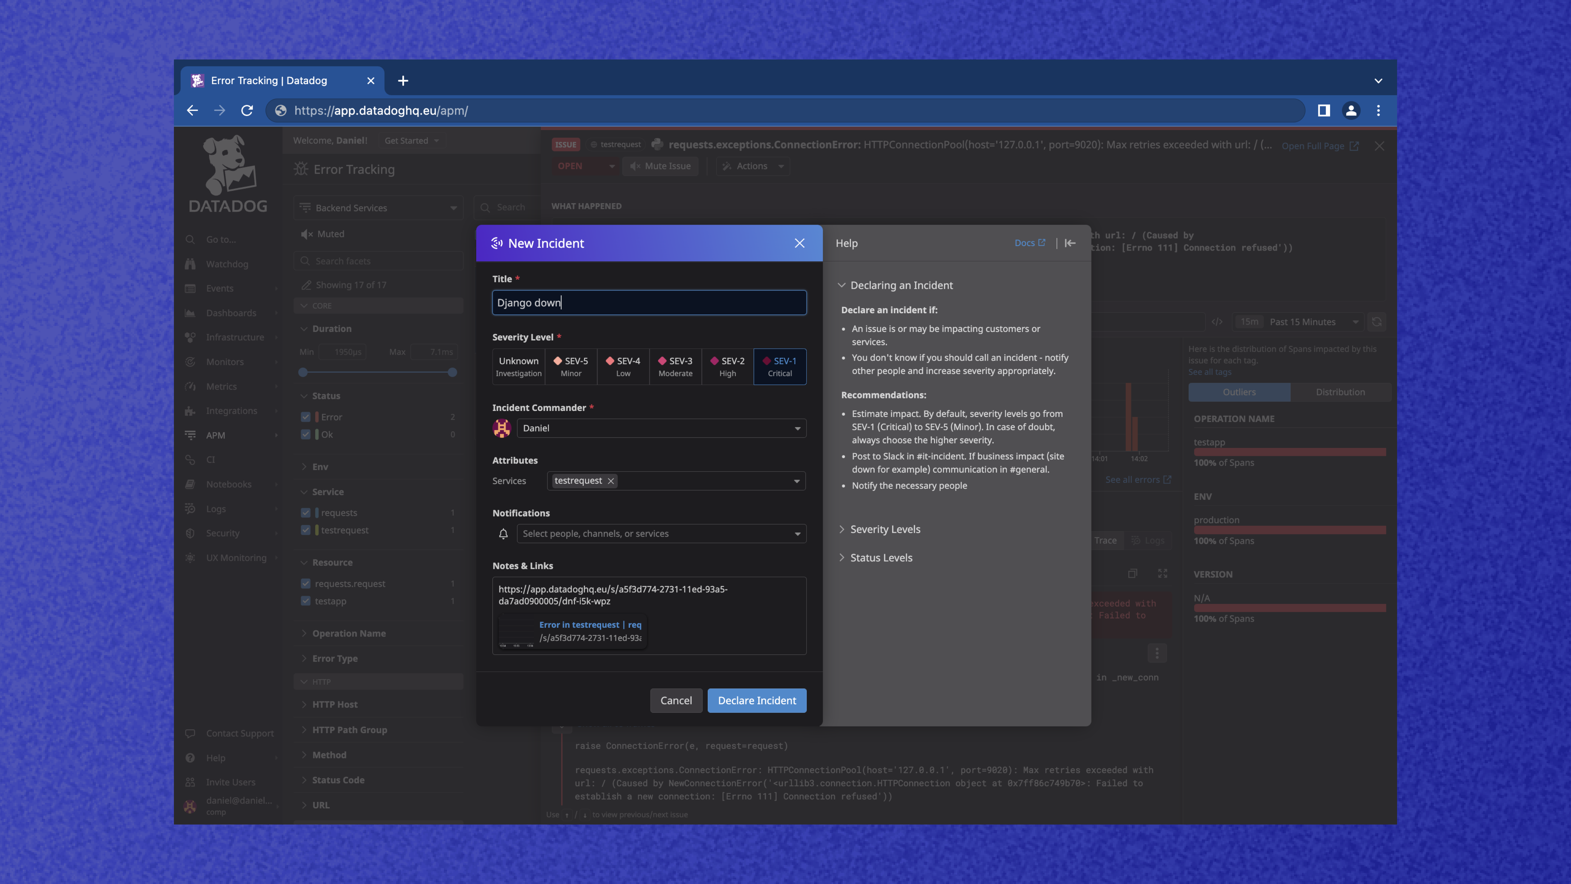Click the Declare Incident button

pos(757,700)
